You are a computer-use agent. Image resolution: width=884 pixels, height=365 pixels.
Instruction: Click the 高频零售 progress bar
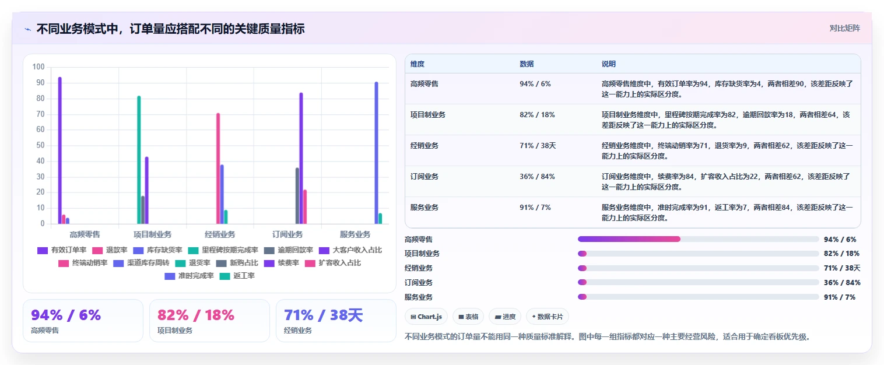point(699,239)
